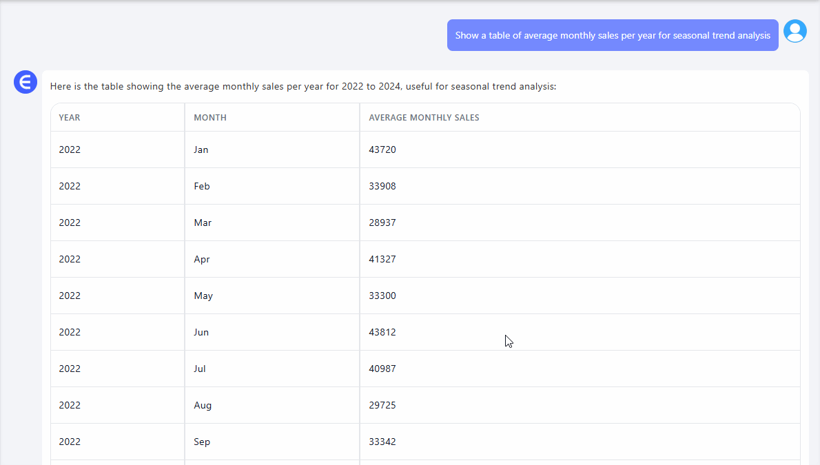Click the user profile avatar icon
This screenshot has width=820, height=465.
click(795, 32)
